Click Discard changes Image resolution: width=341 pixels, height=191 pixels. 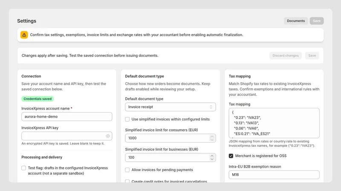[285, 56]
